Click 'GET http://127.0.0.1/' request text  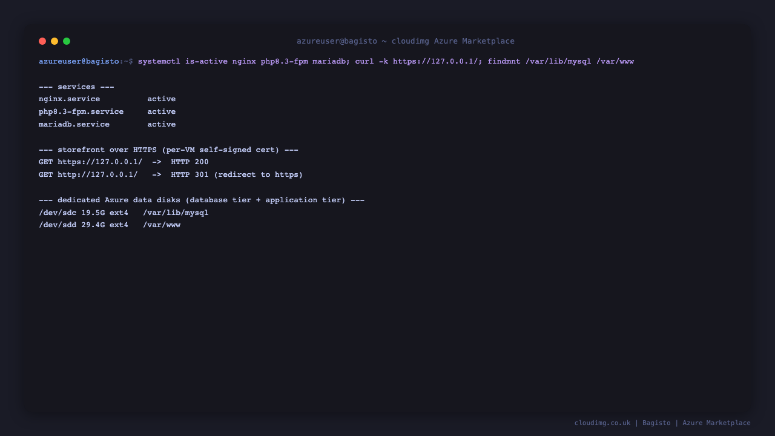click(x=88, y=174)
